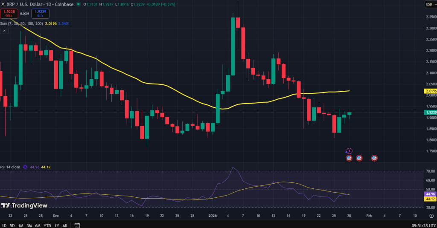
Task: Click the 50.00 RSI axis label
Action: 431,189
